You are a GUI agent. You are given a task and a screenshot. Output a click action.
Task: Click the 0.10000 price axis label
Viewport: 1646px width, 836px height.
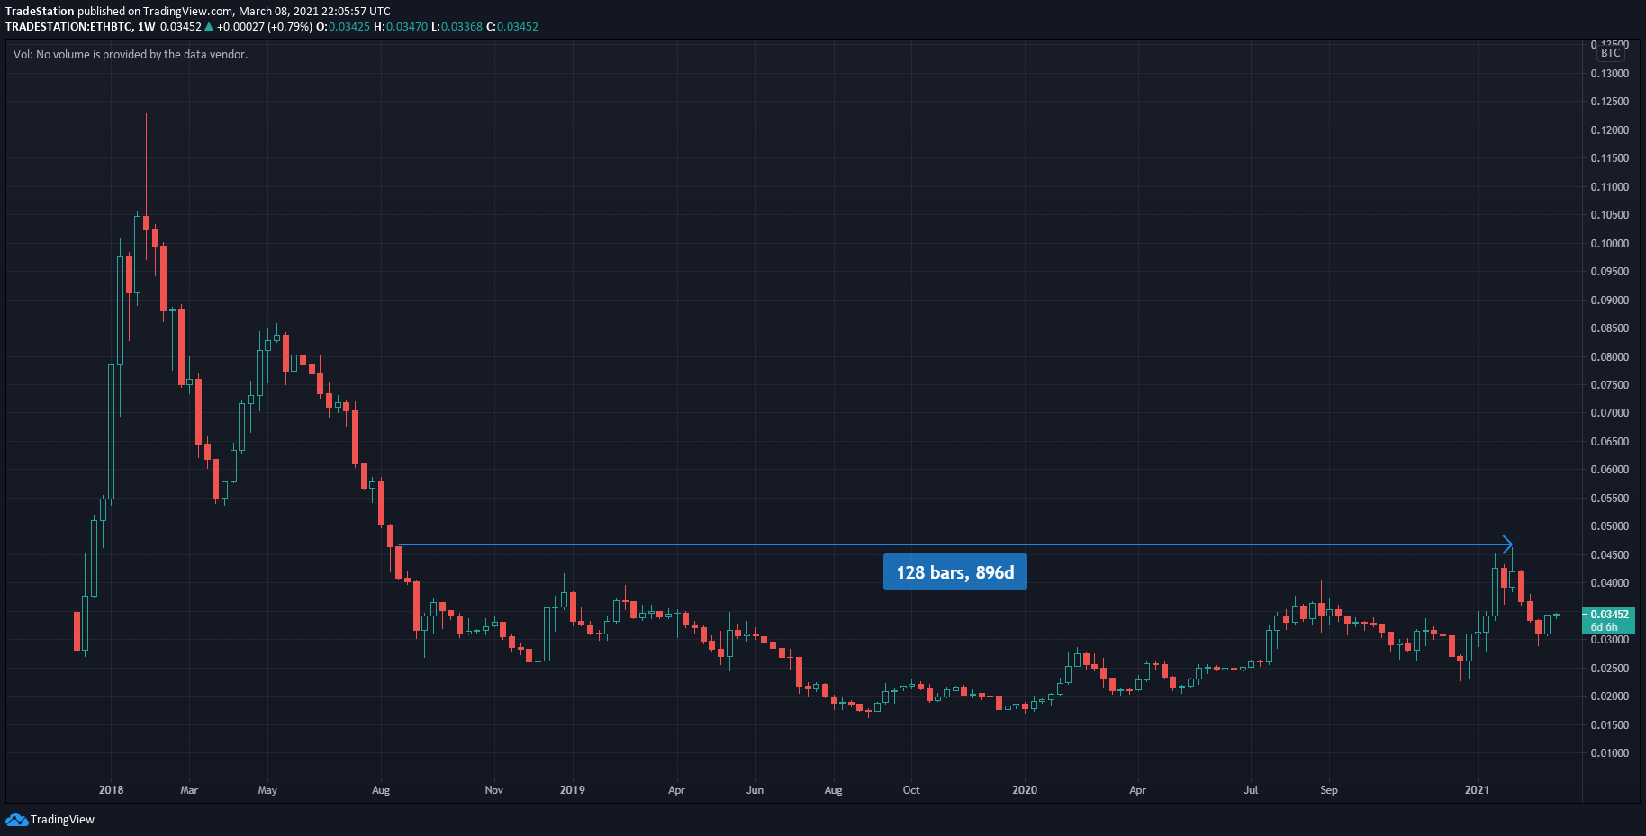click(x=1610, y=244)
